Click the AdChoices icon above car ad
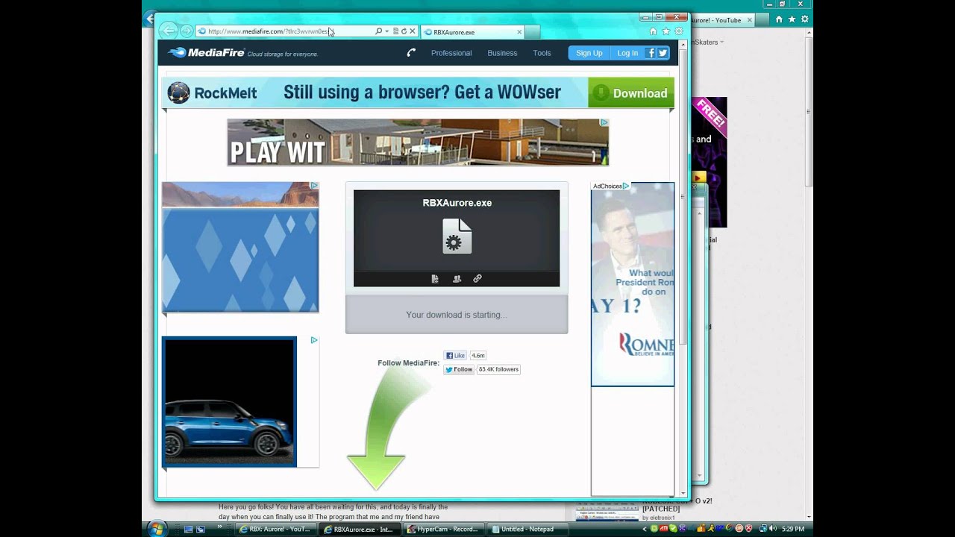Viewport: 955px width, 537px height. (x=314, y=340)
